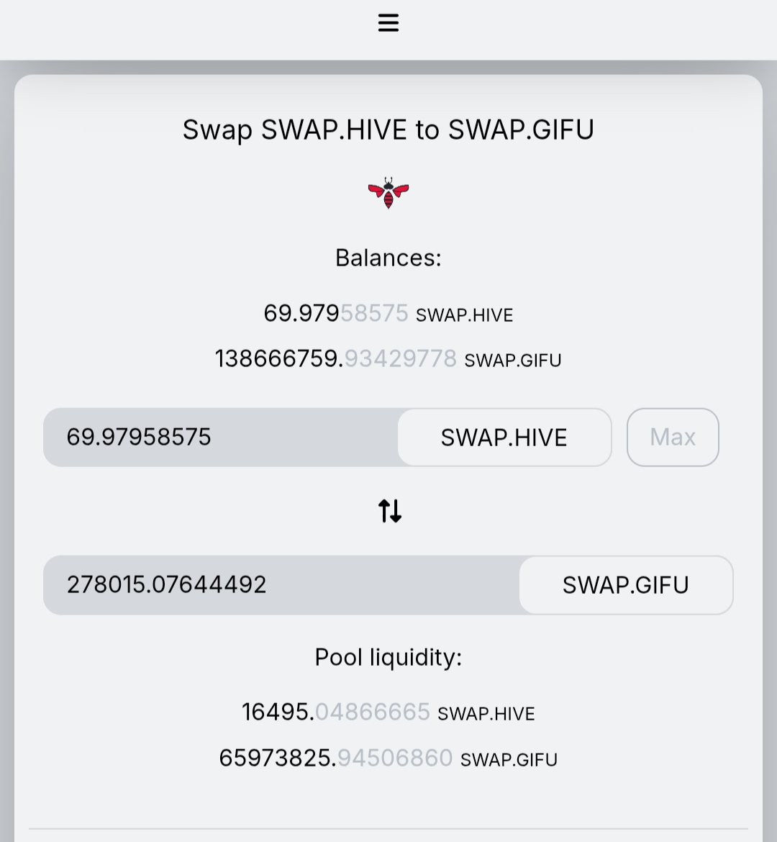Click the "Swap SWAP.HIVE to SWAP.GIFU" heading
Screen dimensions: 777x842
[388, 130]
